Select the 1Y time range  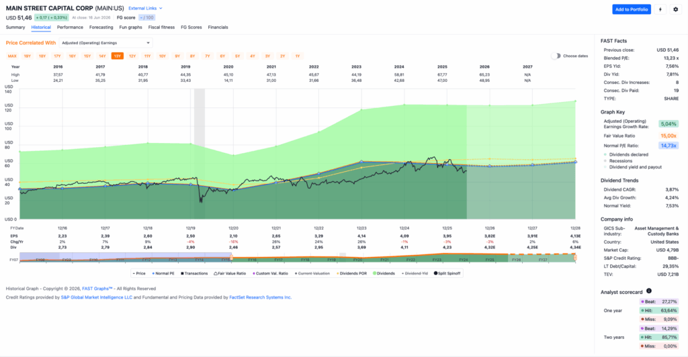pyautogui.click(x=298, y=56)
